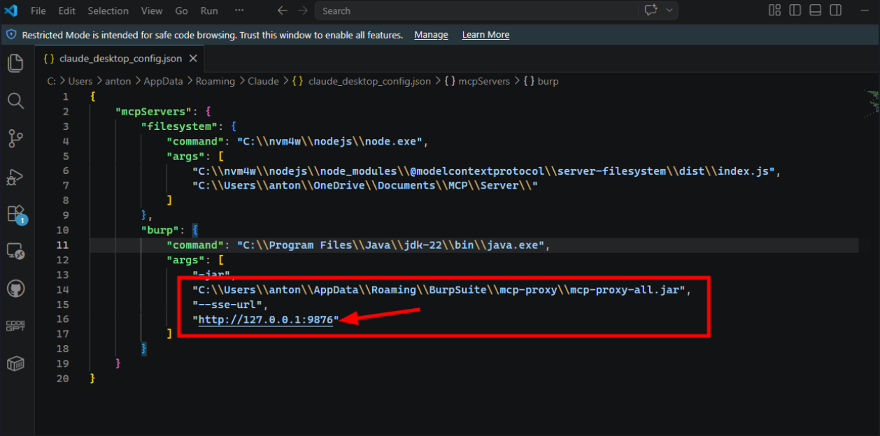880x436 pixels.
Task: Open the chat dropdown arrow beside Copilot icon
Action: pos(670,10)
